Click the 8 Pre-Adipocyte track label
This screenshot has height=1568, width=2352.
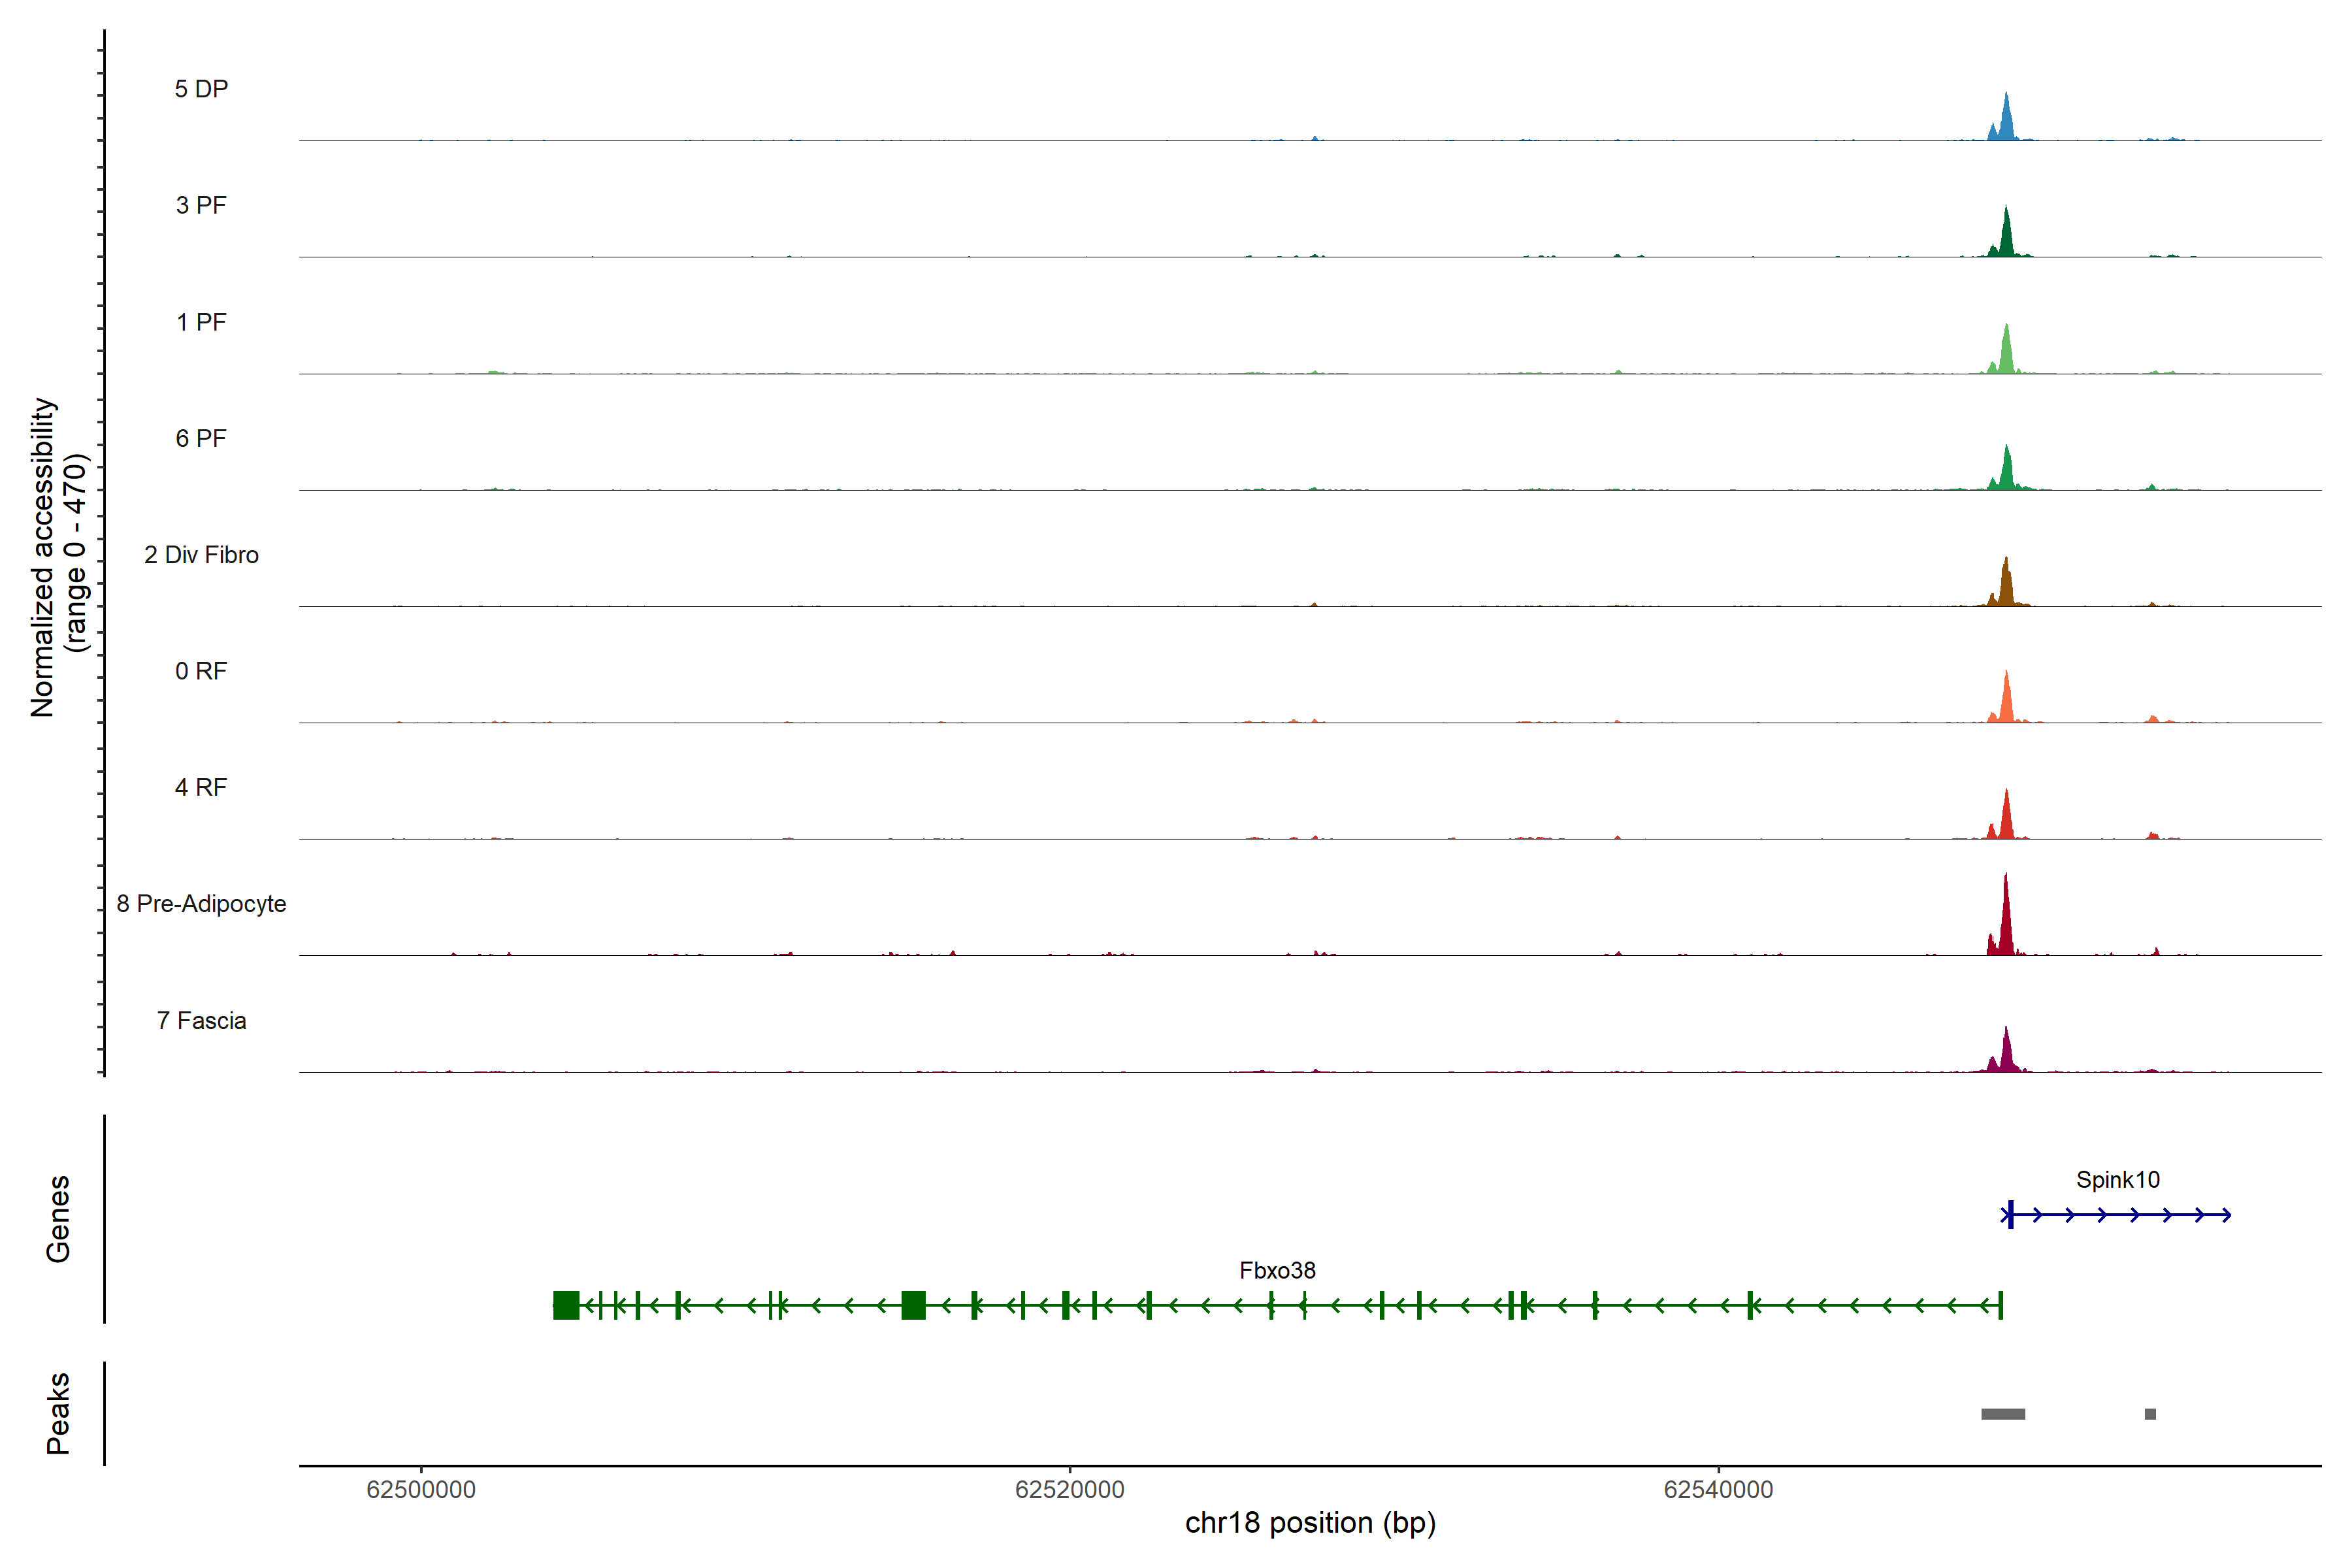[x=201, y=904]
